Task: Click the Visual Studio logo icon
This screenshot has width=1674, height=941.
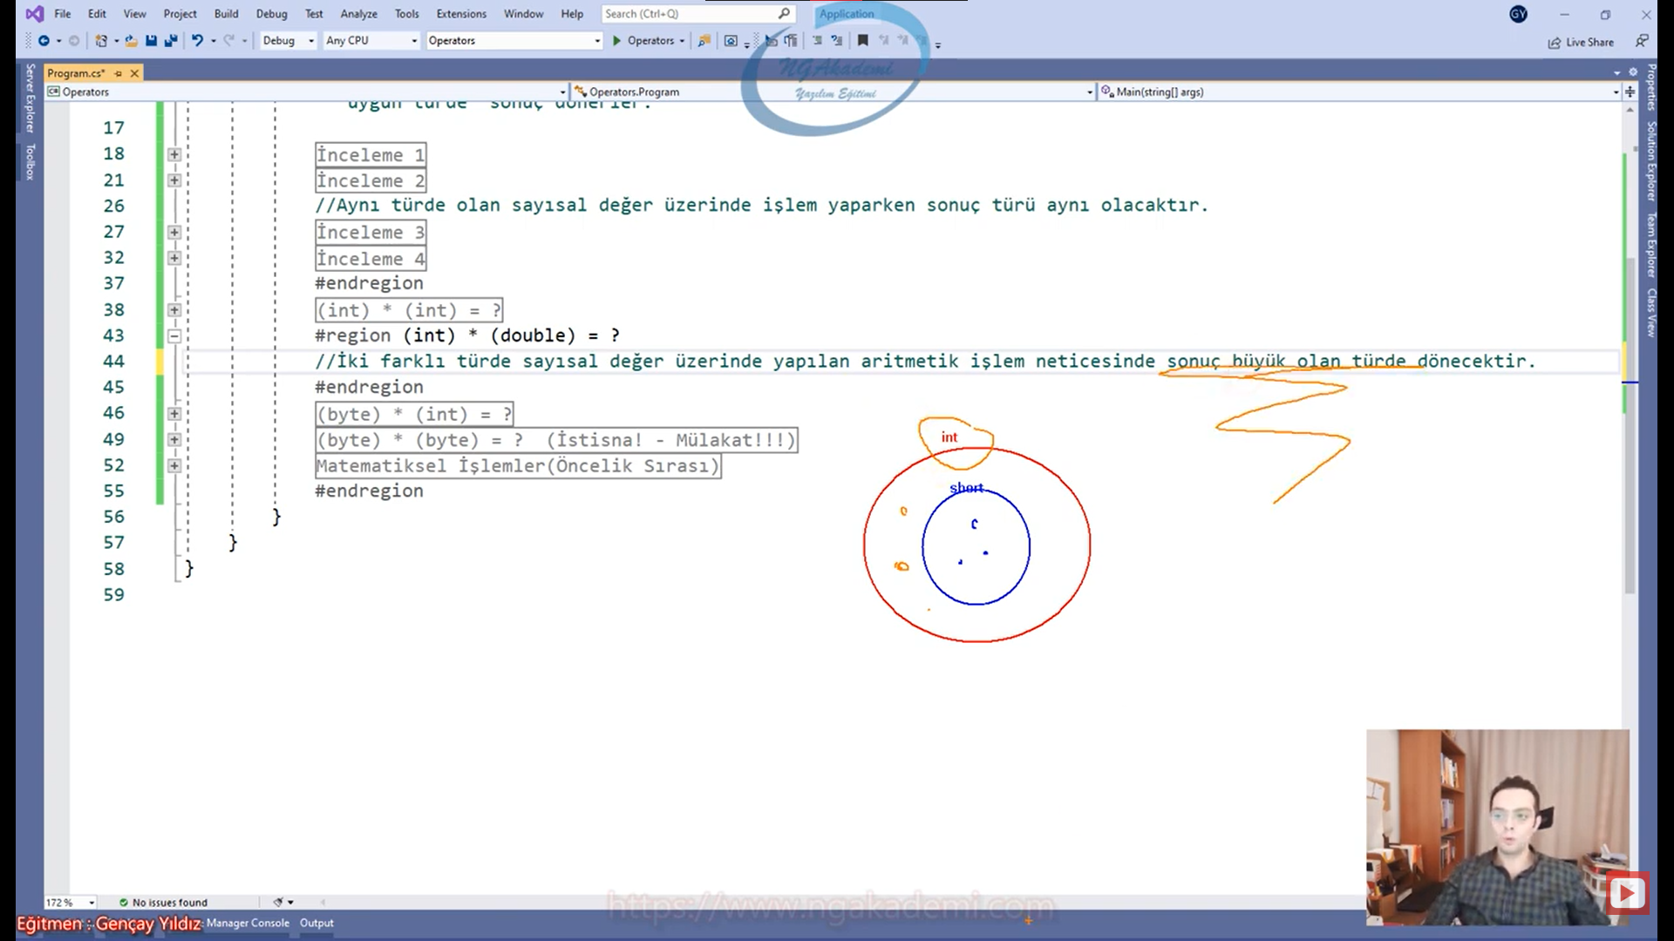Action: (x=34, y=14)
